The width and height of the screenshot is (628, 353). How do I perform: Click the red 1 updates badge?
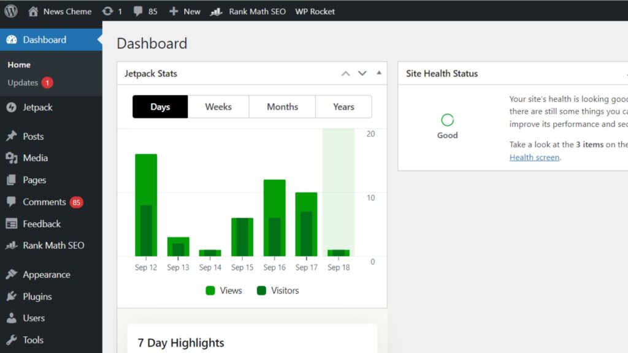47,83
